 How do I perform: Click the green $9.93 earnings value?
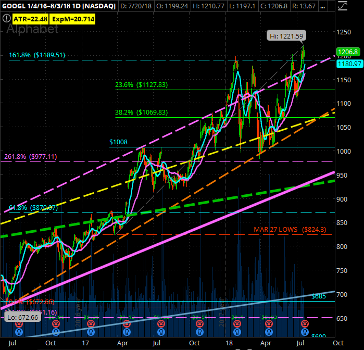pyautogui.click(x=269, y=317)
